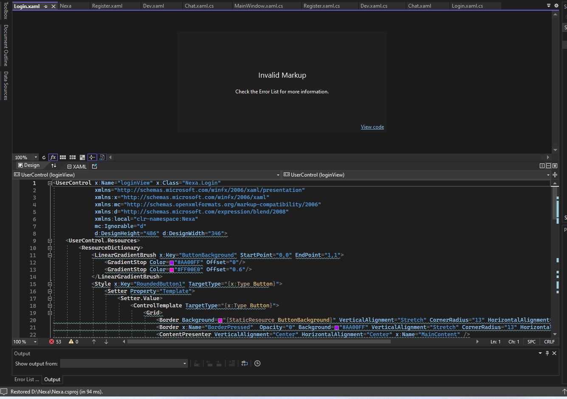This screenshot has width=567, height=399.
Task: Open the Toolbox side panel
Action: (6, 11)
